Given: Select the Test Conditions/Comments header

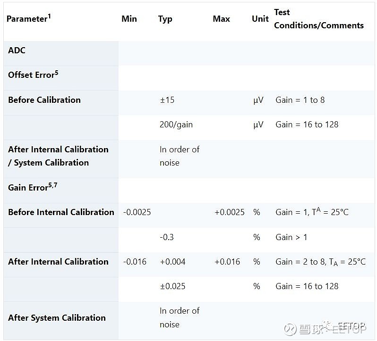Looking at the screenshot, I should (319, 19).
